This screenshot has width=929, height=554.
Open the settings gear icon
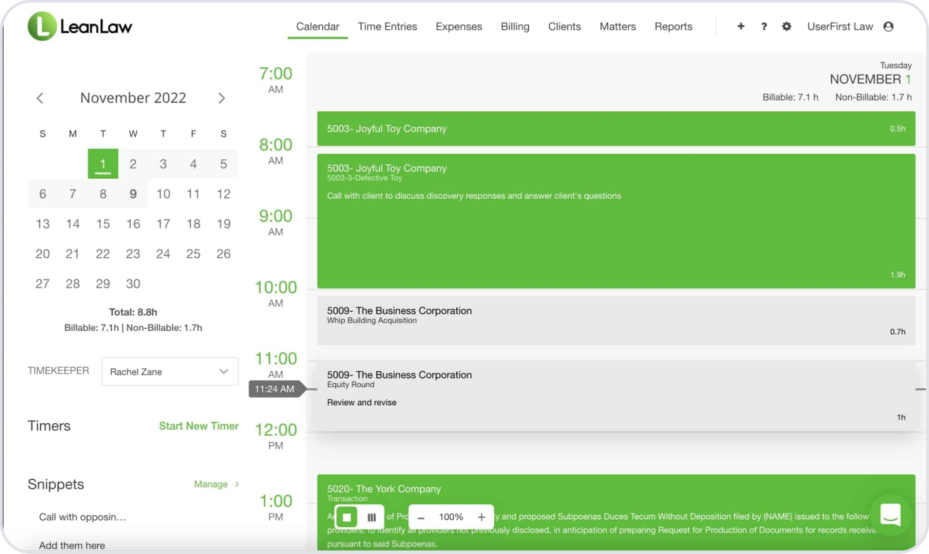tap(786, 26)
